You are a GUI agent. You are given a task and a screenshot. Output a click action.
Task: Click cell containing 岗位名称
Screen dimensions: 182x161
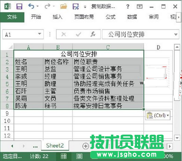tap(58, 62)
